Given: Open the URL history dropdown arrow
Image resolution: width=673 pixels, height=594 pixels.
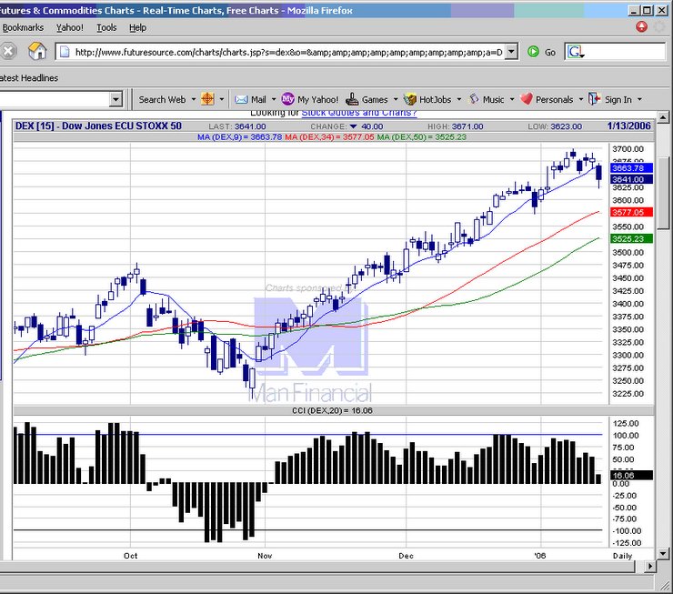Looking at the screenshot, I should pyautogui.click(x=511, y=52).
